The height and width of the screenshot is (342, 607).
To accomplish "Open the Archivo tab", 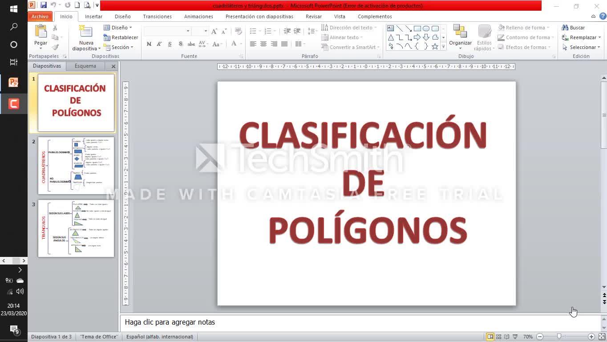I will pos(40,16).
